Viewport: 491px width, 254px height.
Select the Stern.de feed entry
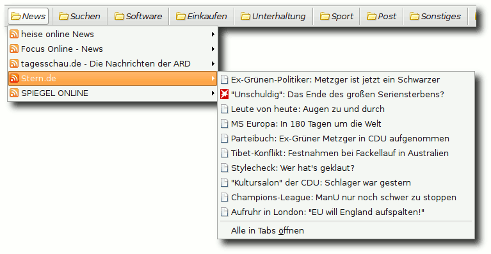click(x=113, y=78)
